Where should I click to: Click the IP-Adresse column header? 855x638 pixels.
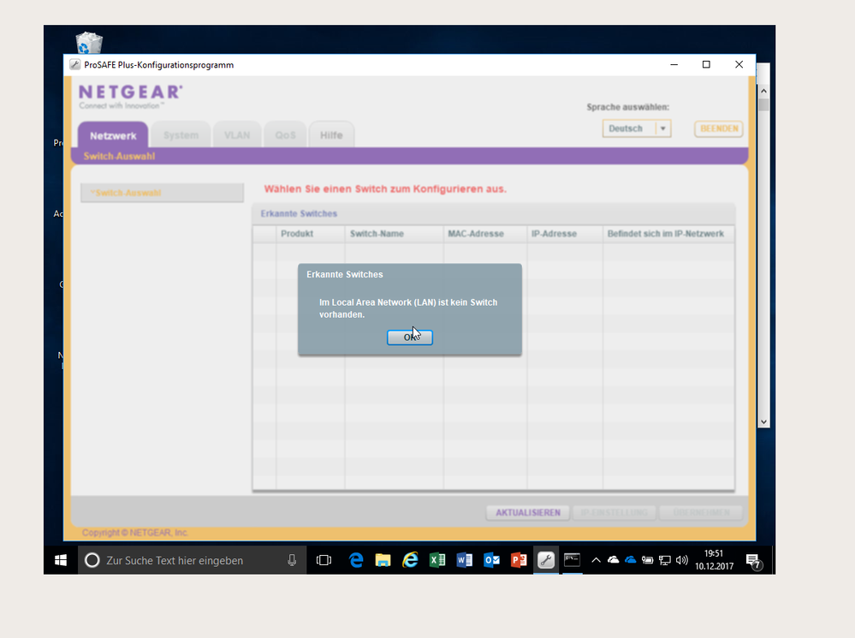[x=565, y=234]
